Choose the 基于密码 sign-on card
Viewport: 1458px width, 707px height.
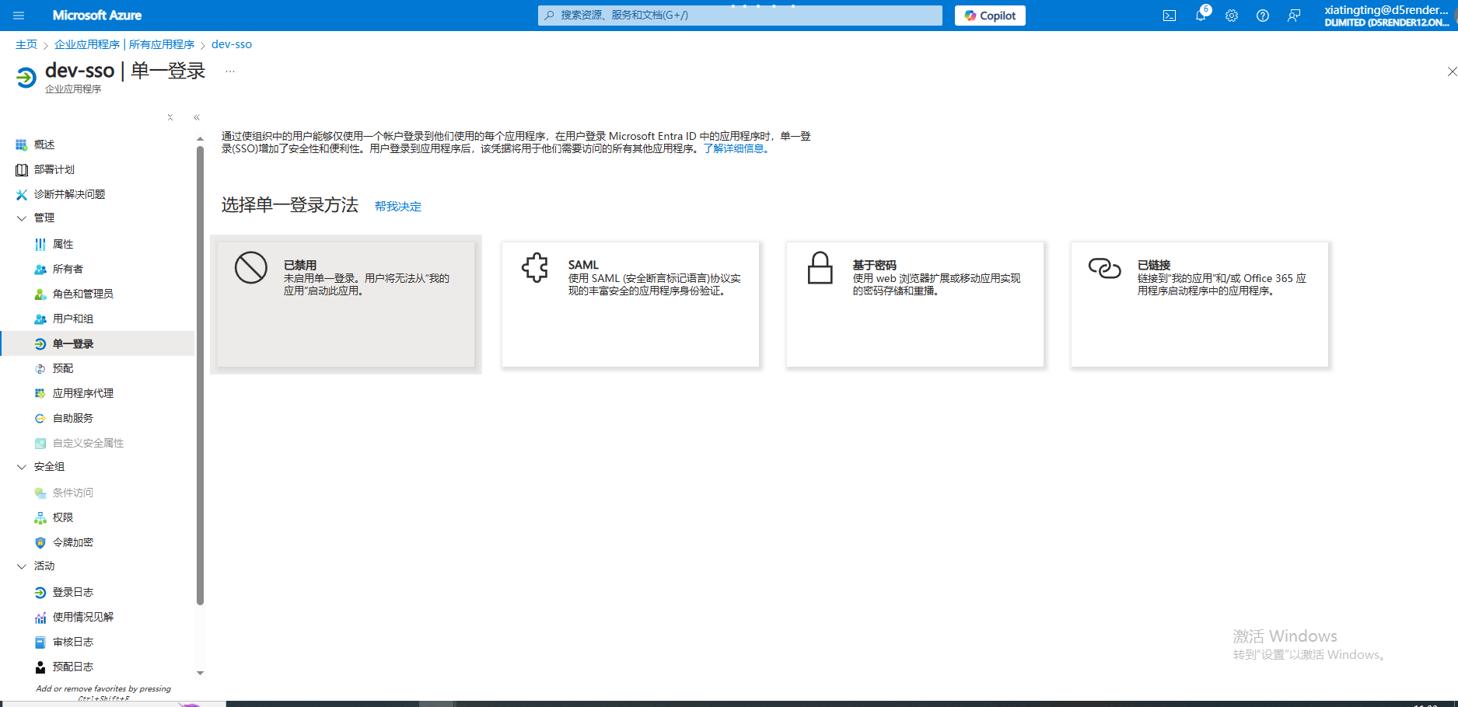(x=915, y=305)
